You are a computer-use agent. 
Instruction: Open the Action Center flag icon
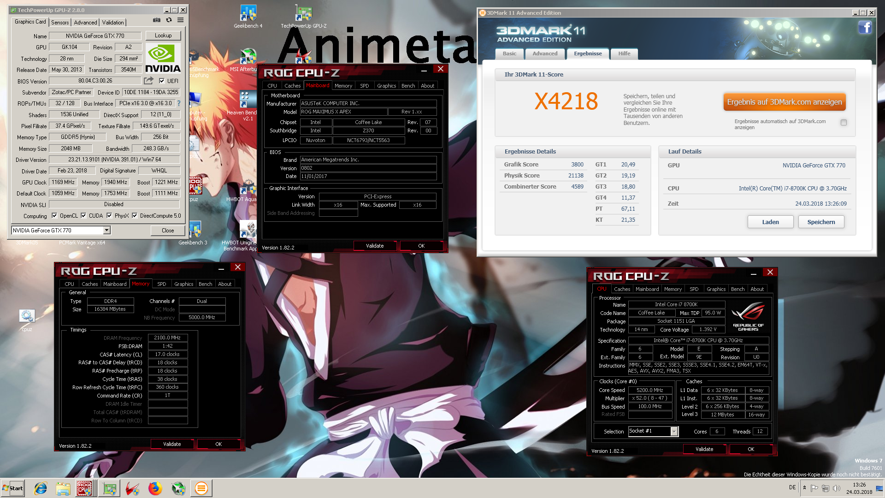pyautogui.click(x=814, y=488)
